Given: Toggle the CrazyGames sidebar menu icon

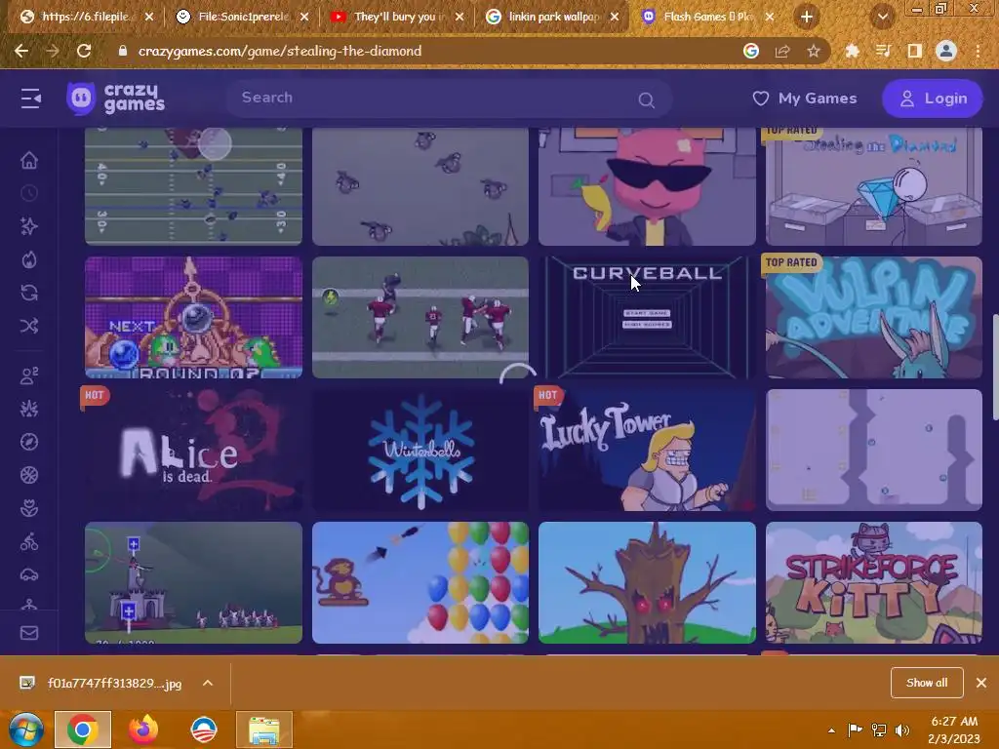Looking at the screenshot, I should tap(30, 99).
